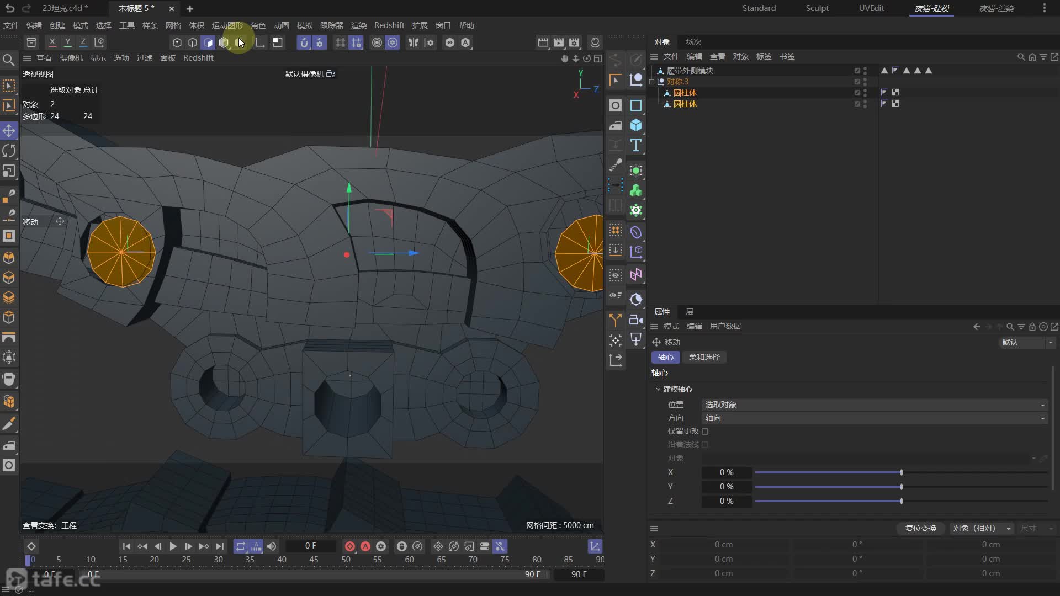
Task: Add a new document tab
Action: click(190, 9)
